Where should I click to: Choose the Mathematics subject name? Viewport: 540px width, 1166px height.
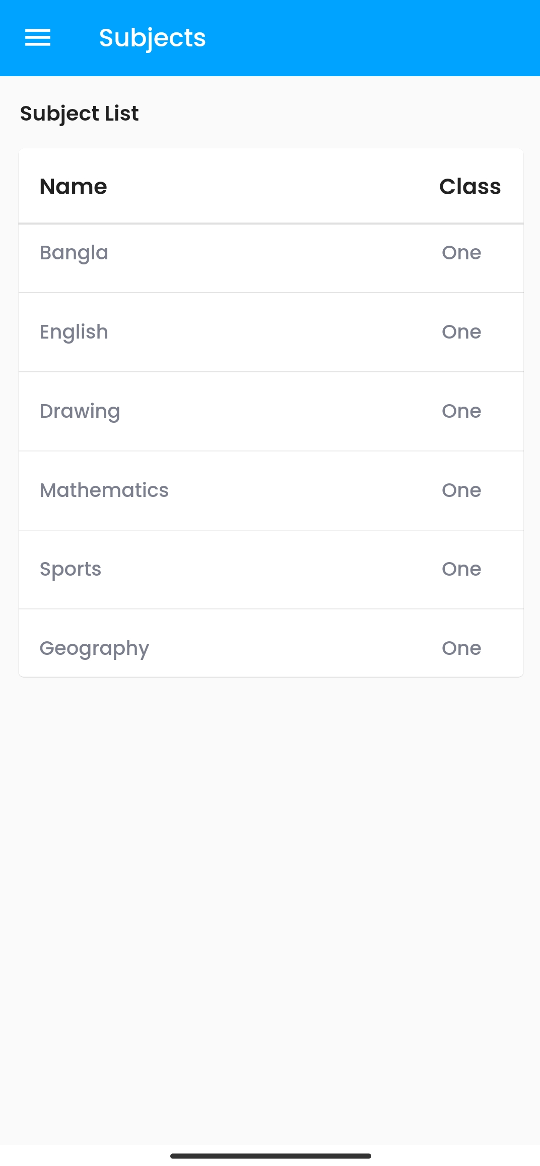click(104, 490)
